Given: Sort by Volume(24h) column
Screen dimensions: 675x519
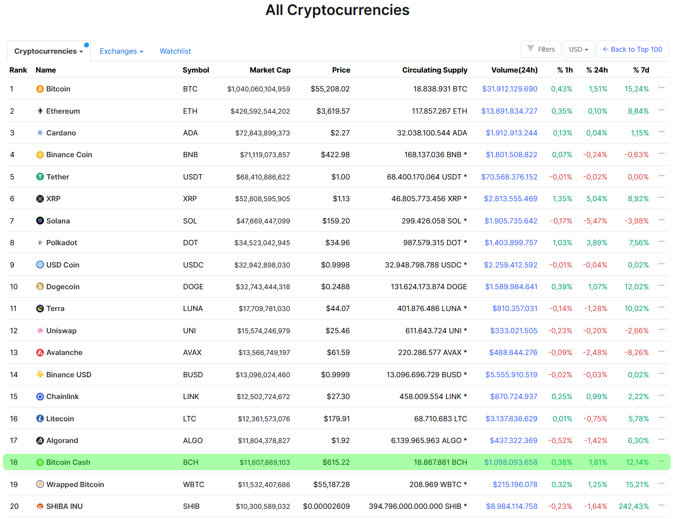Looking at the screenshot, I should 515,70.
